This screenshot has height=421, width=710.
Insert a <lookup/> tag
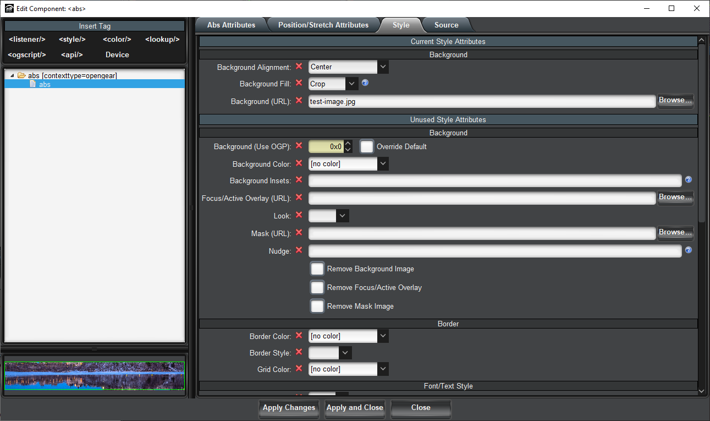(x=162, y=40)
